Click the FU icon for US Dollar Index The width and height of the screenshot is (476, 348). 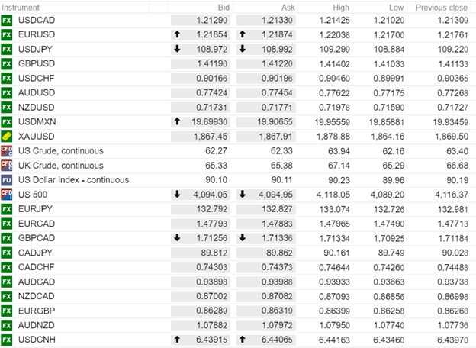click(7, 179)
